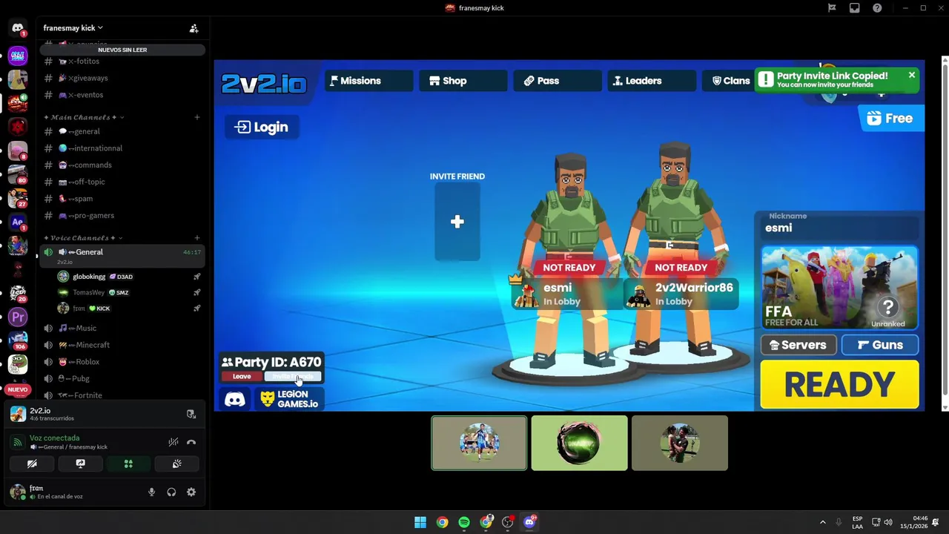Click the Invite Friends button
Image resolution: width=949 pixels, height=534 pixels.
point(293,376)
